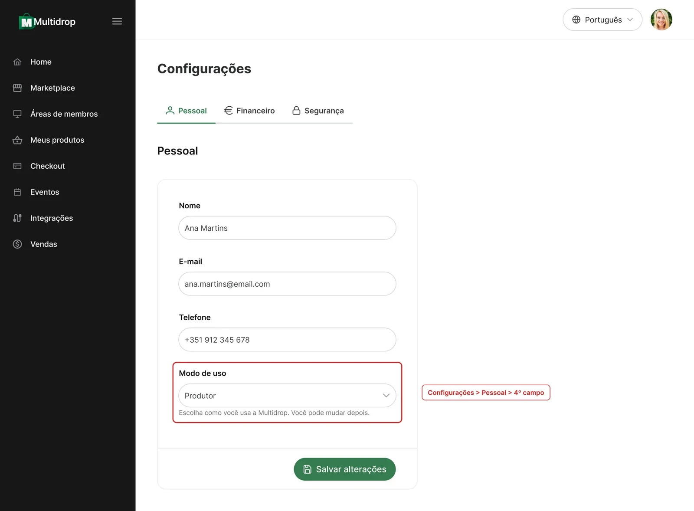Click the Vendas dollar-sign icon
Screen dimensions: 694x511
[17, 244]
